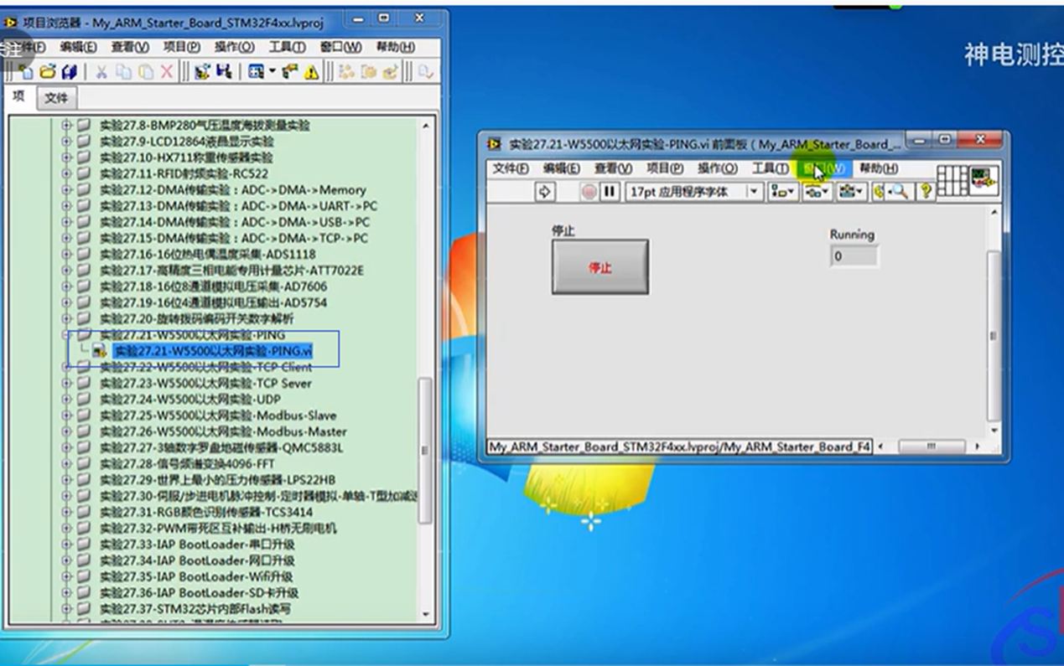Expand the 实验27.10-HX711 folder

click(x=67, y=157)
